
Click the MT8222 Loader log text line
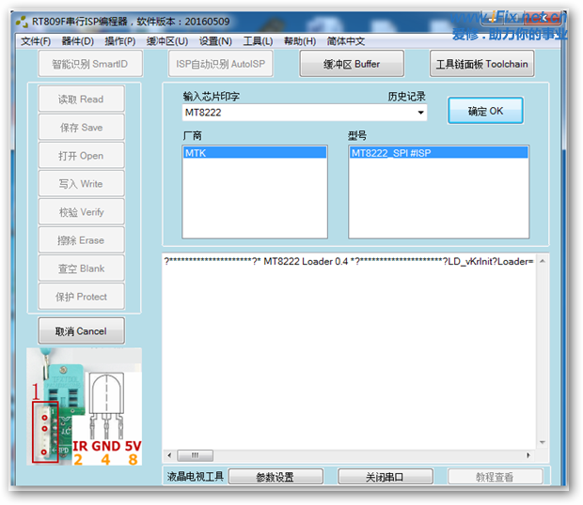click(x=349, y=261)
